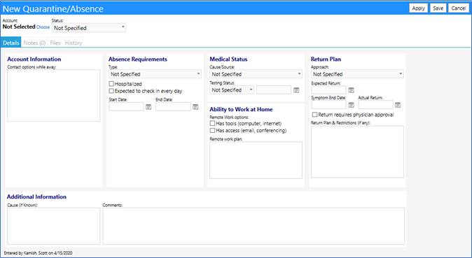Screen dimensions: 472x258
Task: Open the Return Plan Approach dropdown
Action: 357,74
